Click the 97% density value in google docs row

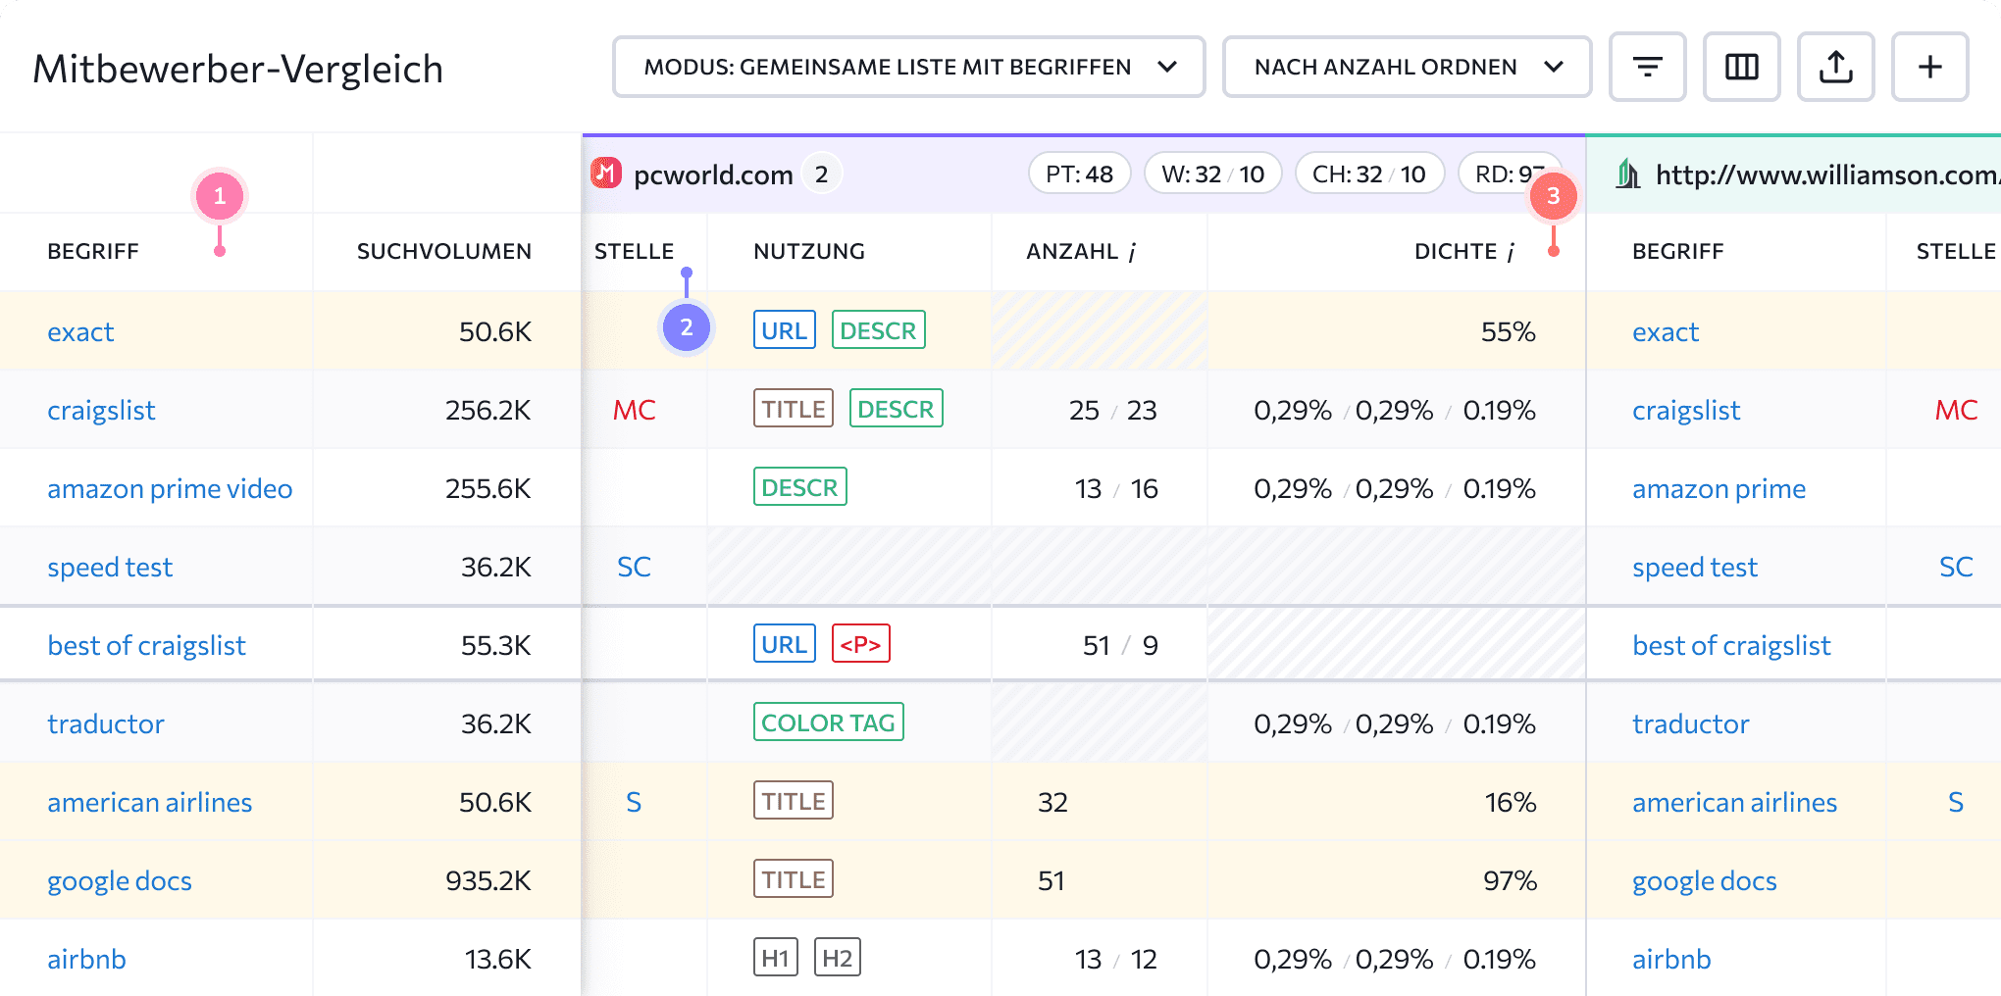pyautogui.click(x=1510, y=881)
